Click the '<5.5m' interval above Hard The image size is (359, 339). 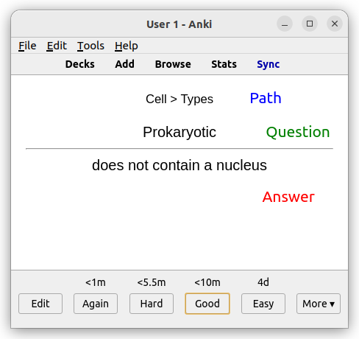click(152, 282)
